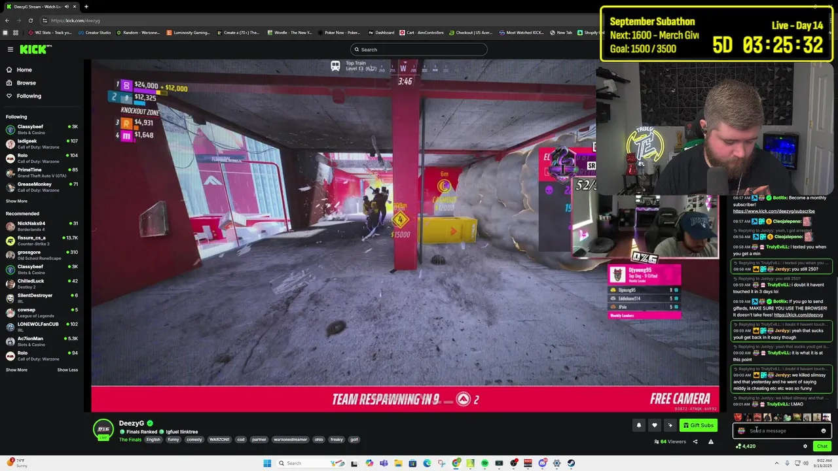Open ladigeek channel in sidebar

(x=42, y=143)
